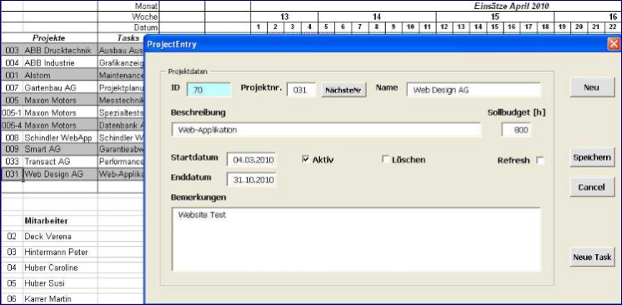Save the project with Speichern
This screenshot has height=305, width=622.
(x=592, y=157)
